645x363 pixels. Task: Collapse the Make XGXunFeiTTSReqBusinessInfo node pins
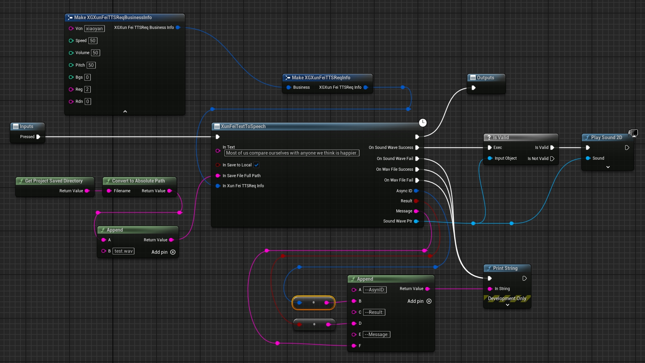point(125,111)
